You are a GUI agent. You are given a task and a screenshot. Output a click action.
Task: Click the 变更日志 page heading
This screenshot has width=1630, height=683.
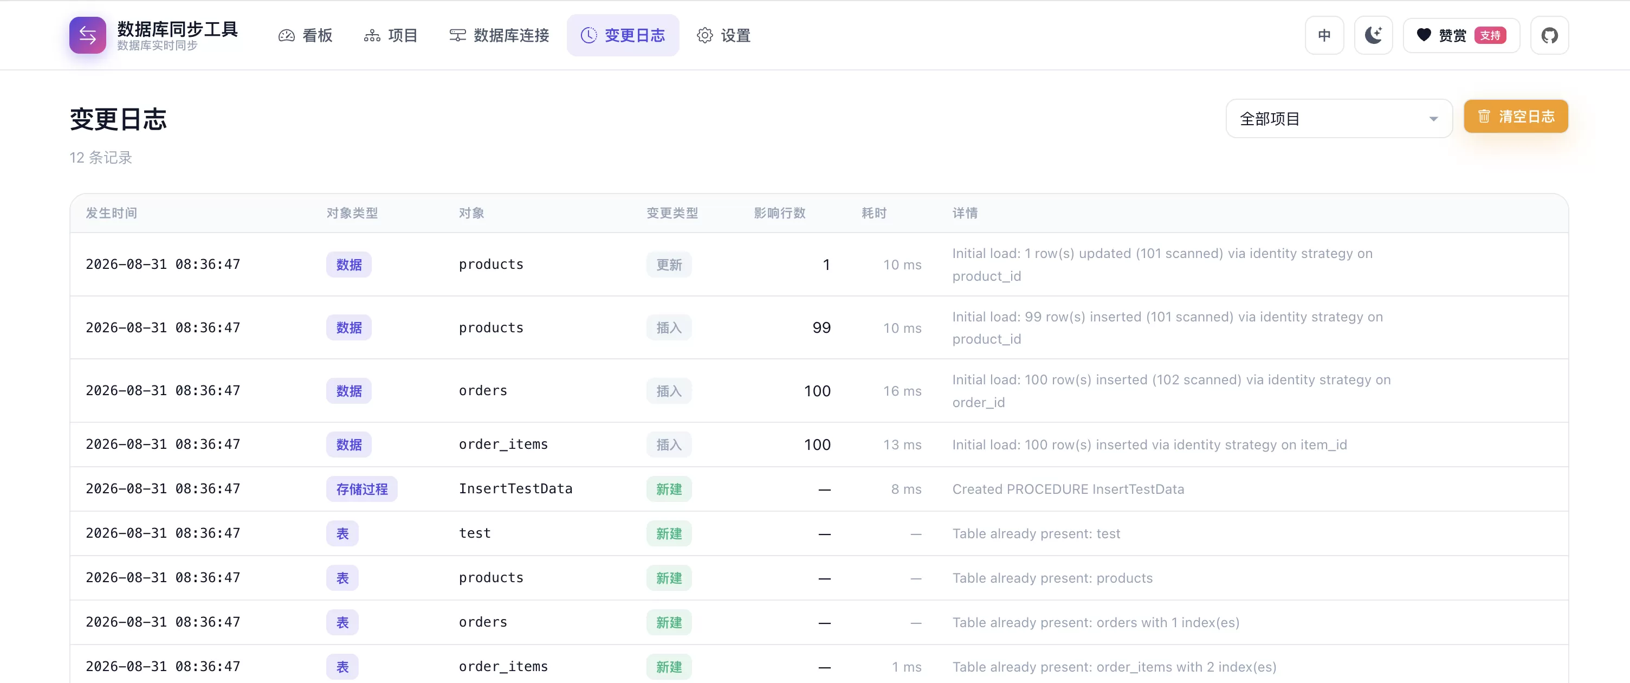tap(118, 119)
